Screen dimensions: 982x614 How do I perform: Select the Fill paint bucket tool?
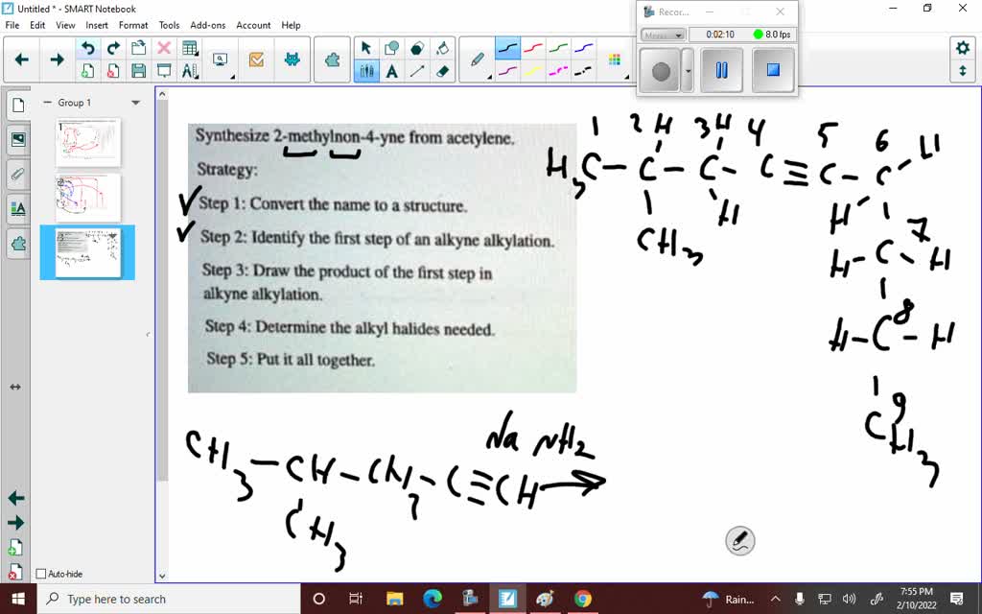tap(443, 49)
